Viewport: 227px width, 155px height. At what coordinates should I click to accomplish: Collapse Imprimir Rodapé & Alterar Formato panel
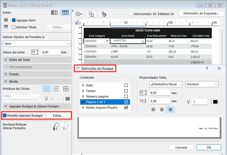point(37,106)
